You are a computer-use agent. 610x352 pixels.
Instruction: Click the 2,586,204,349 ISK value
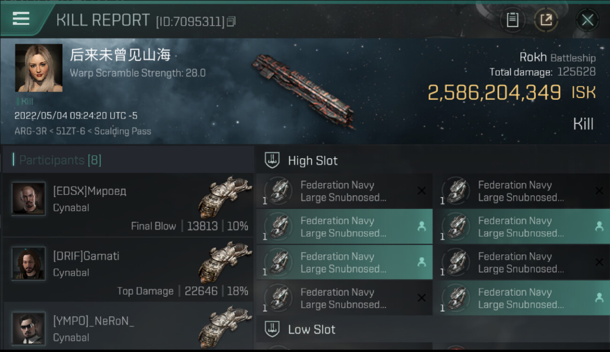(494, 92)
